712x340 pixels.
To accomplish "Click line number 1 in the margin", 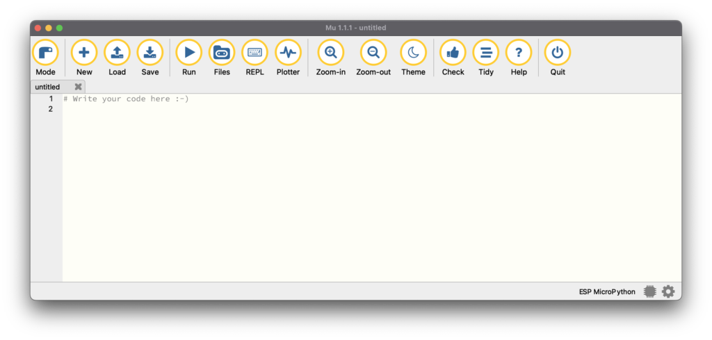I will pos(51,99).
